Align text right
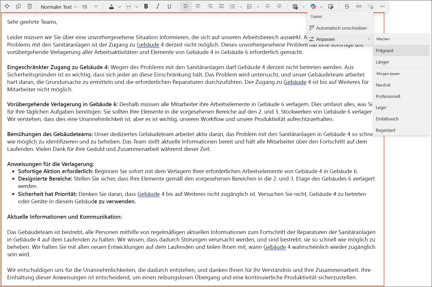Viewport: 432px width, 287px height. pos(210,6)
